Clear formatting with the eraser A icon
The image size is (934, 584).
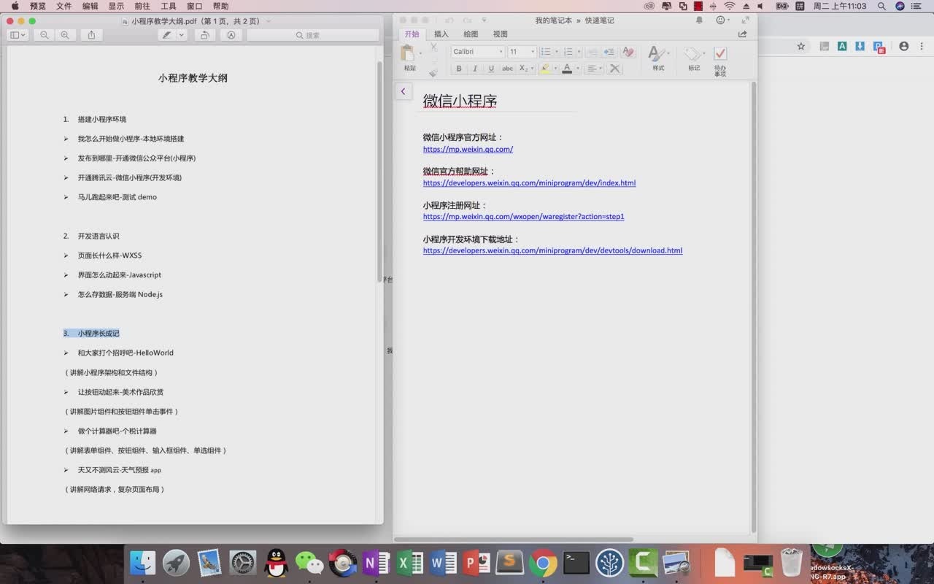point(628,52)
